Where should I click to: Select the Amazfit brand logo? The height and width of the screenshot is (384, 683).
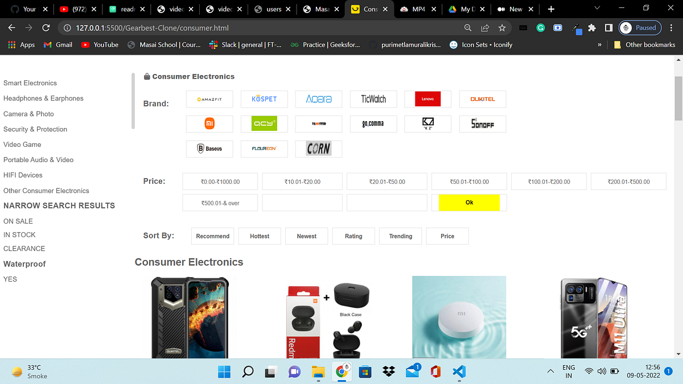[209, 99]
